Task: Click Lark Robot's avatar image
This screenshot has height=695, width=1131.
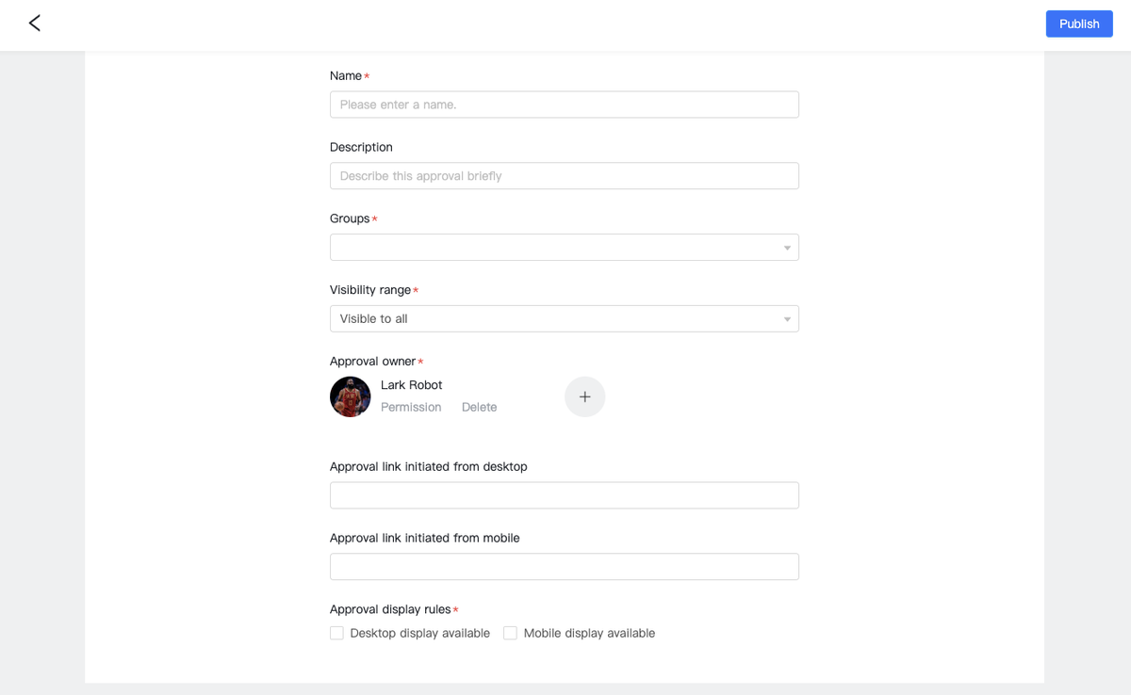Action: click(x=350, y=396)
